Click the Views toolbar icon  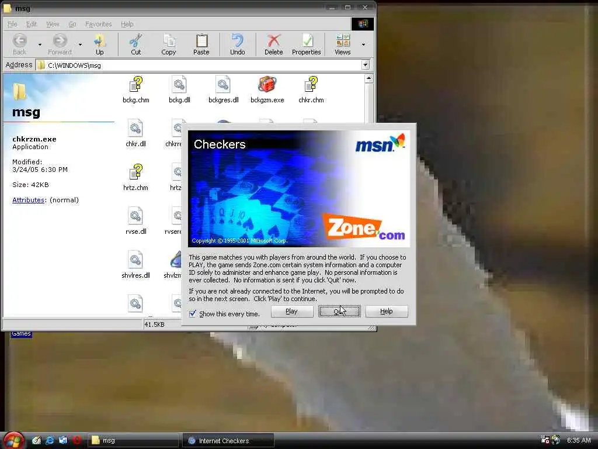(342, 40)
